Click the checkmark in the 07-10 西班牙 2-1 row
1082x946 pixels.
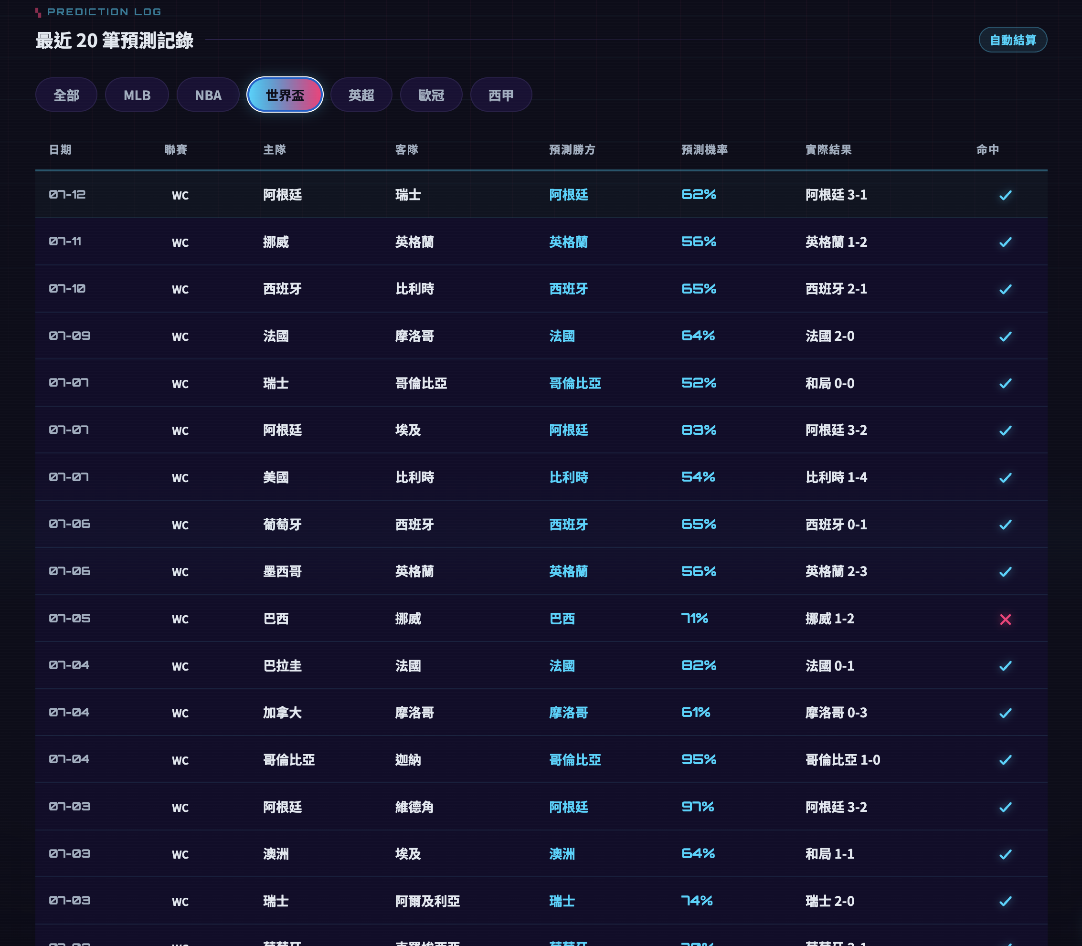coord(1005,289)
